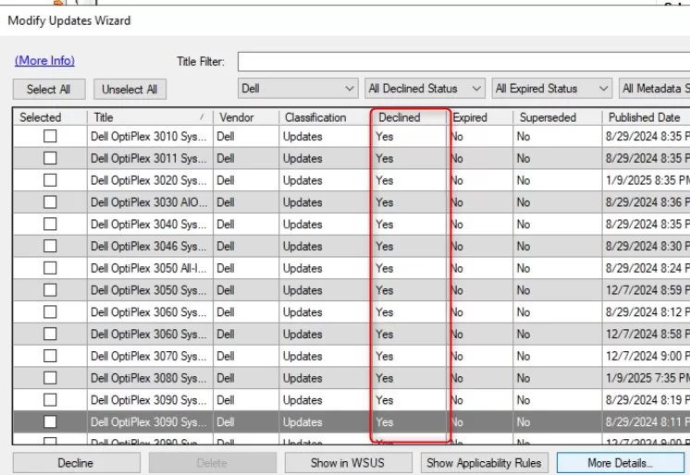Click Show Applicability Rules button
Viewport: 690px width, 475px height.
(484, 463)
